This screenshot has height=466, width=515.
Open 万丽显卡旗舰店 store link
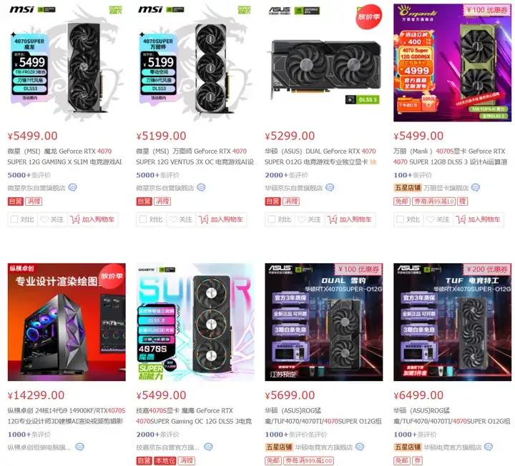[x=446, y=188]
